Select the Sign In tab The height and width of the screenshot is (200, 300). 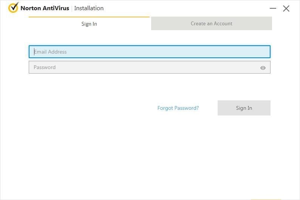(89, 24)
